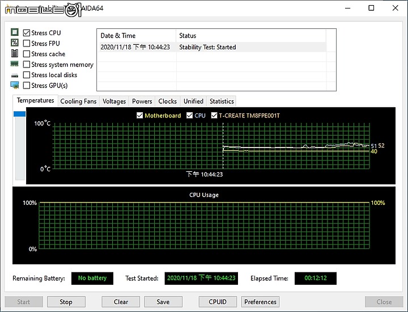The height and width of the screenshot is (312, 408).
Task: Click the CPU chip icon beside Stress CPU
Action: coord(15,32)
